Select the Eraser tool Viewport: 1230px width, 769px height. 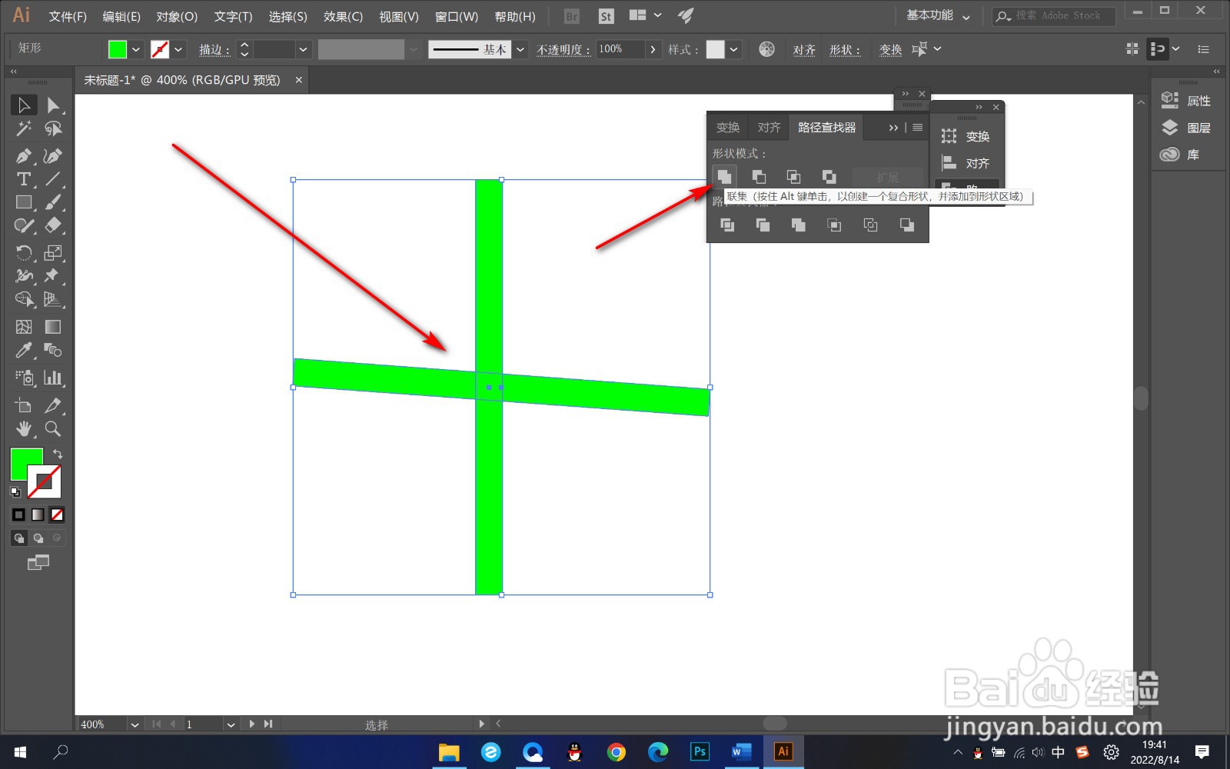52,225
